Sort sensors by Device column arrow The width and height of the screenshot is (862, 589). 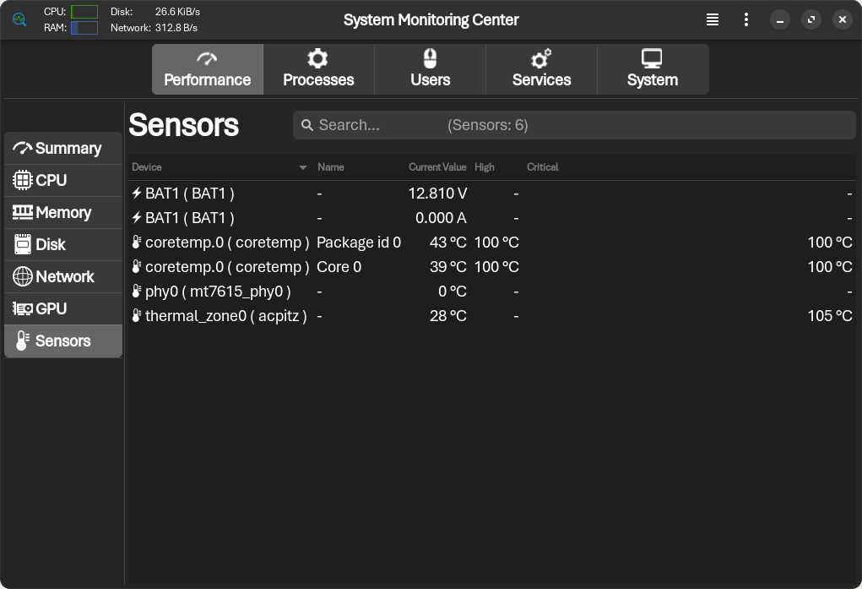[303, 167]
